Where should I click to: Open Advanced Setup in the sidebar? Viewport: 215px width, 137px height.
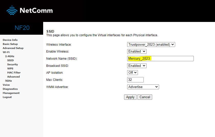coord(13,48)
